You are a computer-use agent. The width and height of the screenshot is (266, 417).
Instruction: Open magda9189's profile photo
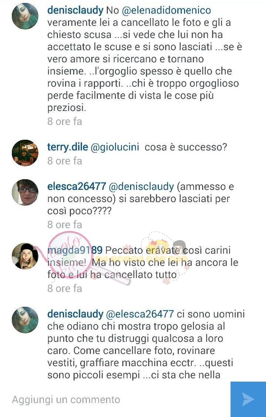(25, 256)
